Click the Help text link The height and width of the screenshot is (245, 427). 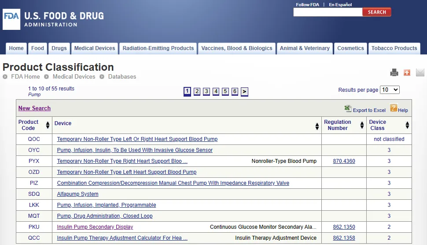pyautogui.click(x=403, y=110)
